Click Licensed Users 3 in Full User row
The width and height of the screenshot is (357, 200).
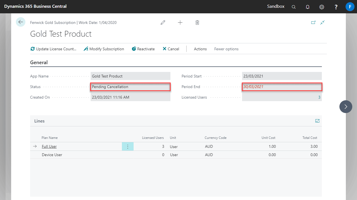click(163, 146)
